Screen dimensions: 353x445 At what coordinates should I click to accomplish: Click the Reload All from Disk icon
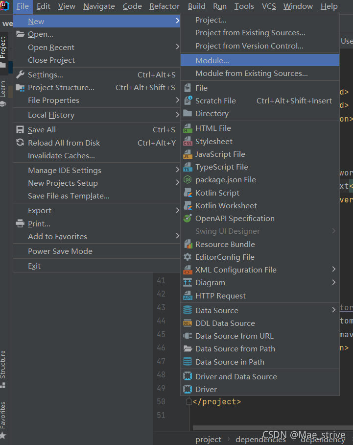click(x=20, y=143)
